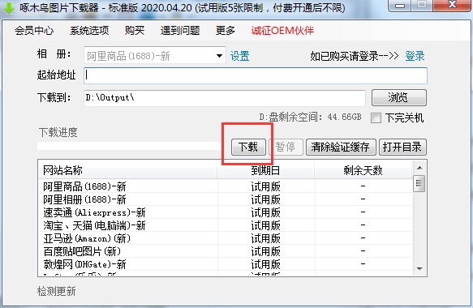Click the 剩余天数 column header

[363, 170]
